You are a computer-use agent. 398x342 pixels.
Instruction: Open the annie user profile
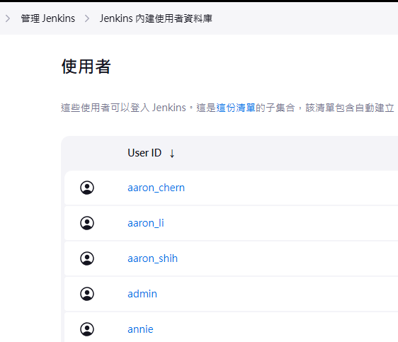coord(140,329)
